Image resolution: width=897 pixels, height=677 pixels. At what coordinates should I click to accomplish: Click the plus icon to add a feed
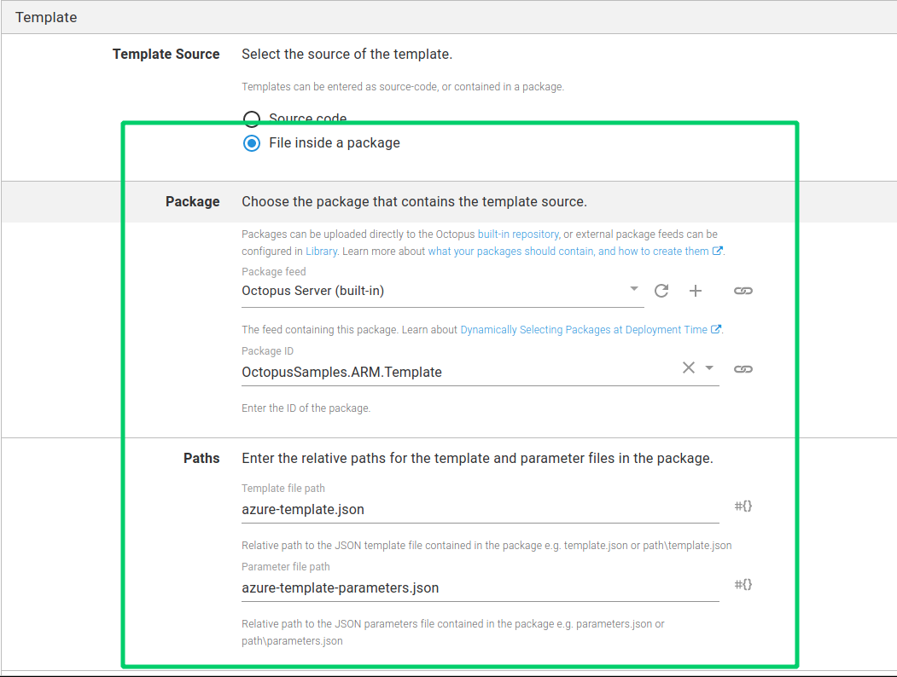point(696,291)
